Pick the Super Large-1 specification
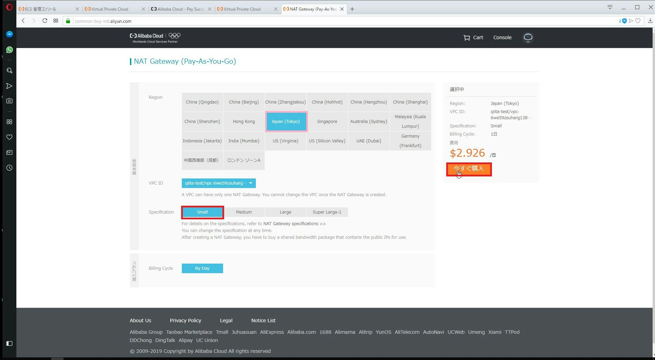This screenshot has width=655, height=360. click(x=327, y=212)
